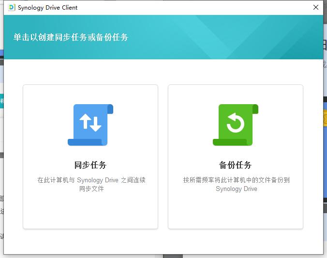This screenshot has width=327, height=258.
Task: Close the Synology Drive Client window
Action: click(x=316, y=8)
